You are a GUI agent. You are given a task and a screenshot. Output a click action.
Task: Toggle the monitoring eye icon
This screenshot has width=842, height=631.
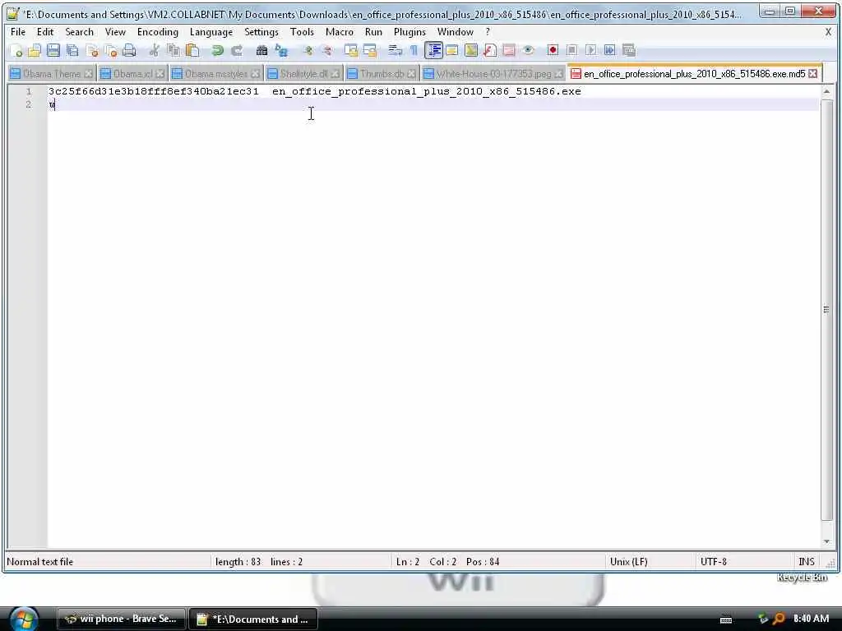pyautogui.click(x=529, y=50)
